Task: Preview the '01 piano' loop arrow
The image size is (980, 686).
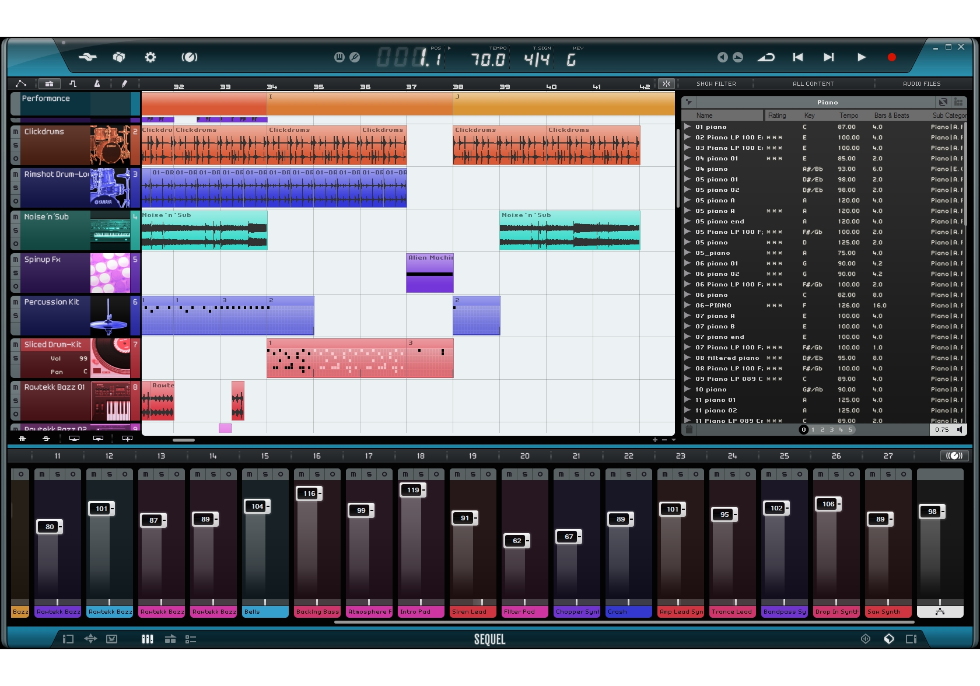Action: tap(688, 127)
